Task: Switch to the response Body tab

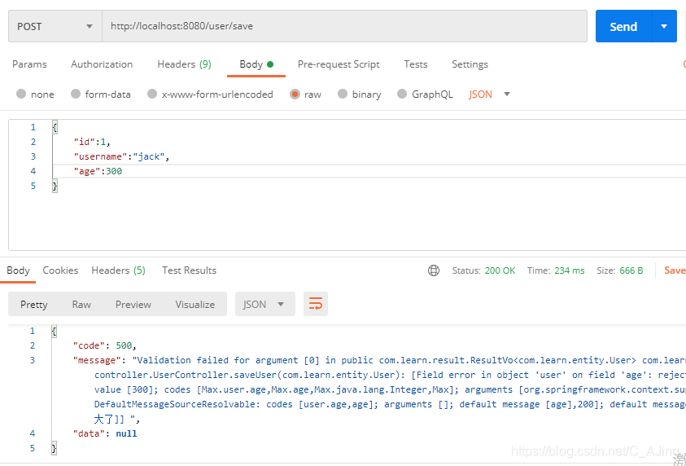Action: [x=18, y=270]
